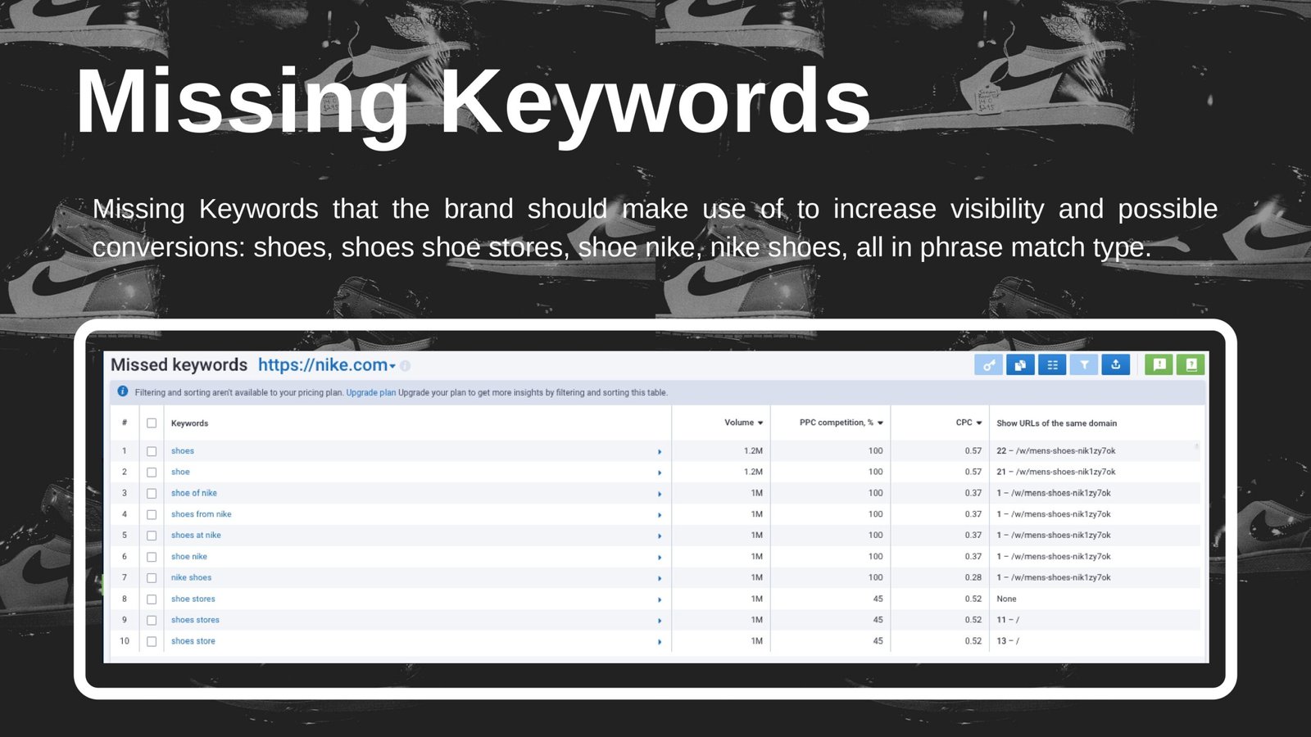Expand arrow on 'nike shoes' row
Viewport: 1311px width, 737px height.
click(x=660, y=579)
